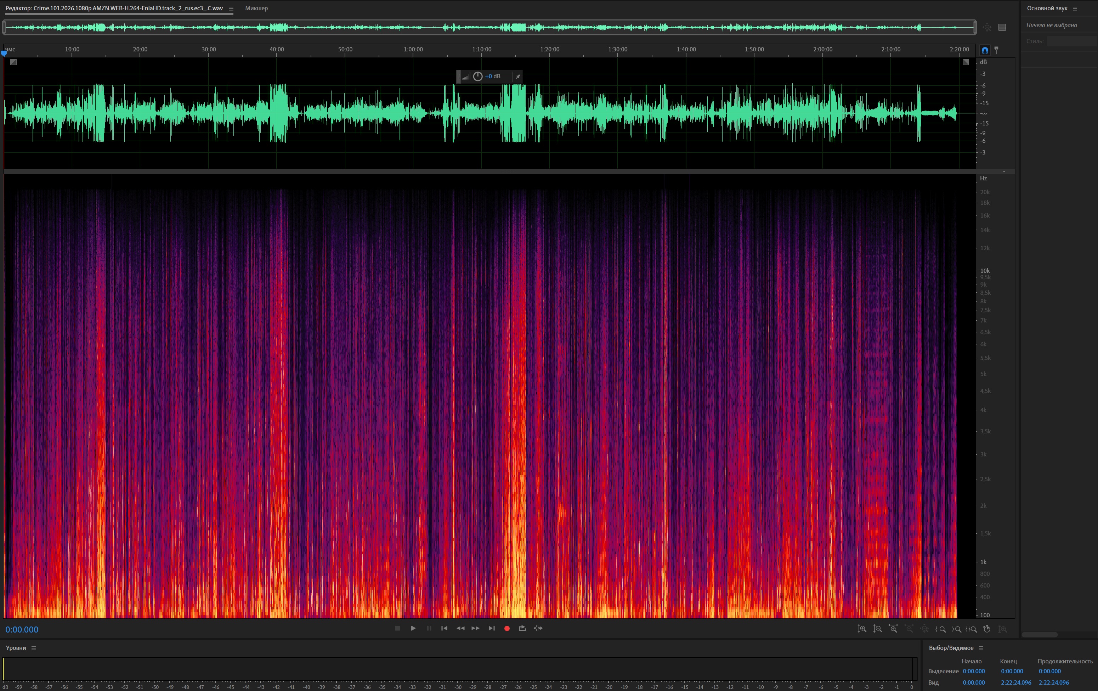Click Zoom In Amplitude icon
This screenshot has height=691, width=1098.
(862, 629)
